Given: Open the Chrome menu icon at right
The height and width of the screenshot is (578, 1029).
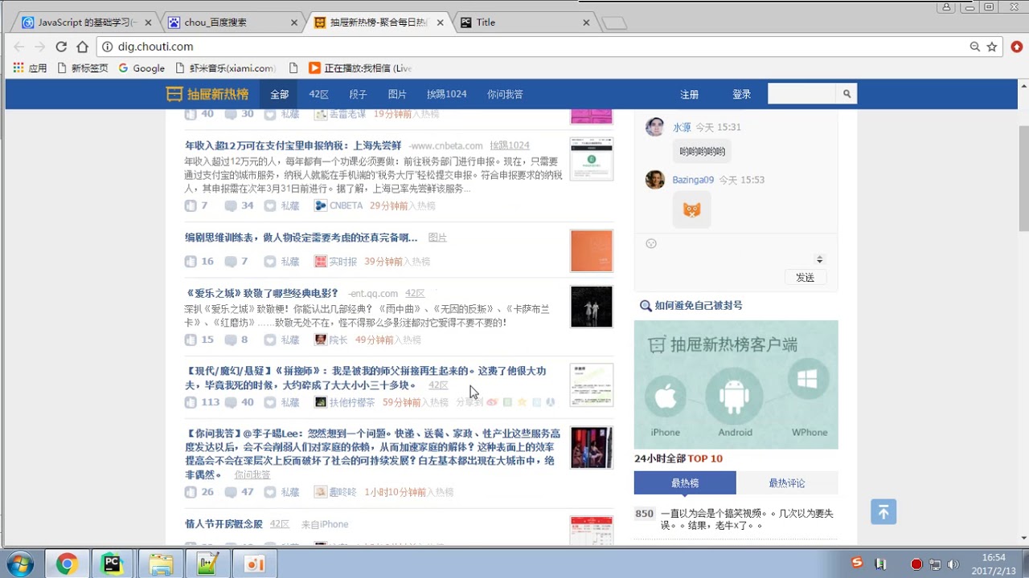Looking at the screenshot, I should 1016,47.
